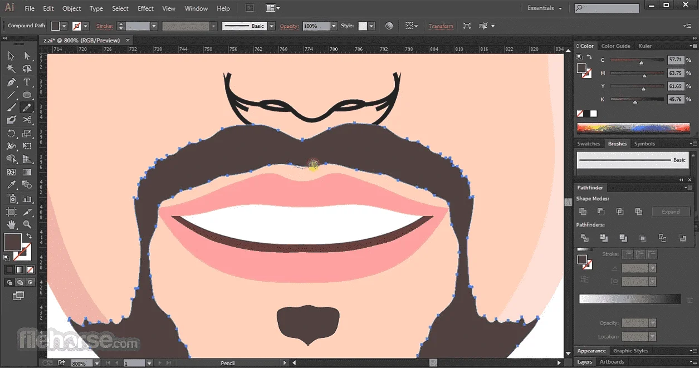Select the Scissors tool
The height and width of the screenshot is (368, 699).
[x=27, y=120]
